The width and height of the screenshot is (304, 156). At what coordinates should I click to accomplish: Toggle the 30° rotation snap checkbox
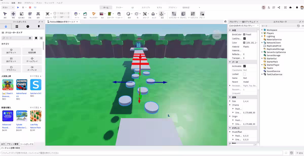pos(55,17)
